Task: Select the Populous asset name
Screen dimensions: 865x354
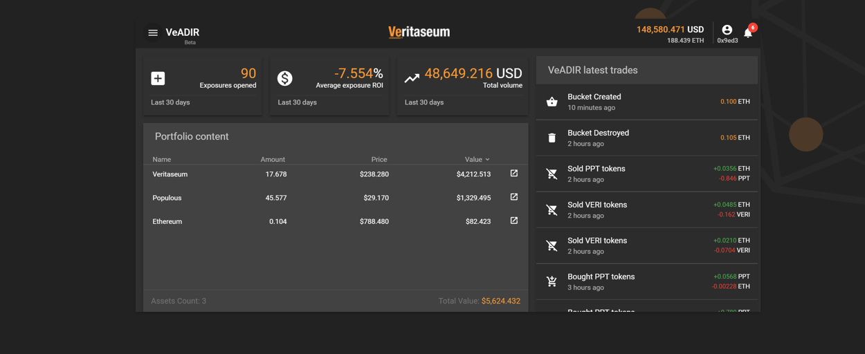Action: (x=167, y=198)
